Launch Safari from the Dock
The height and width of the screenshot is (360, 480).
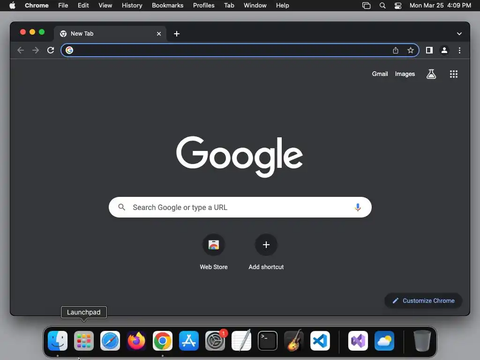(x=110, y=341)
